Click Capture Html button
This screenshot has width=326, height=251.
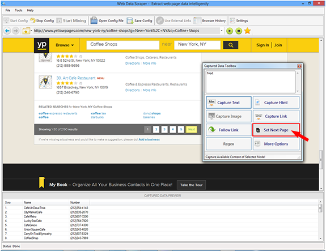point(276,103)
